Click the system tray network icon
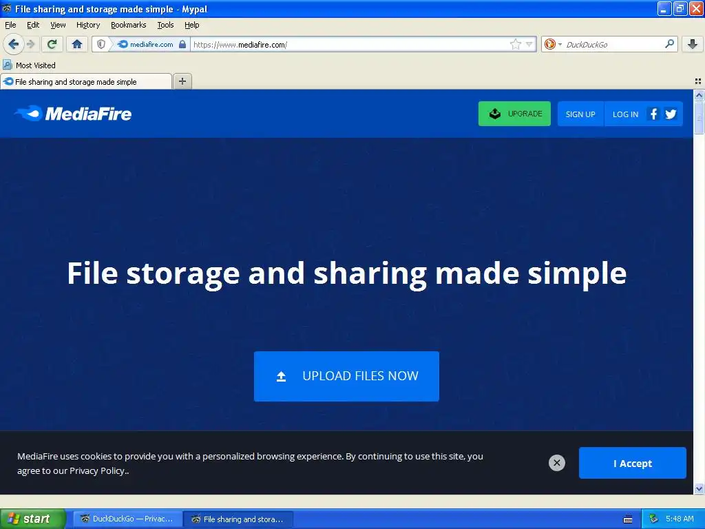This screenshot has height=529, width=705. tap(654, 519)
